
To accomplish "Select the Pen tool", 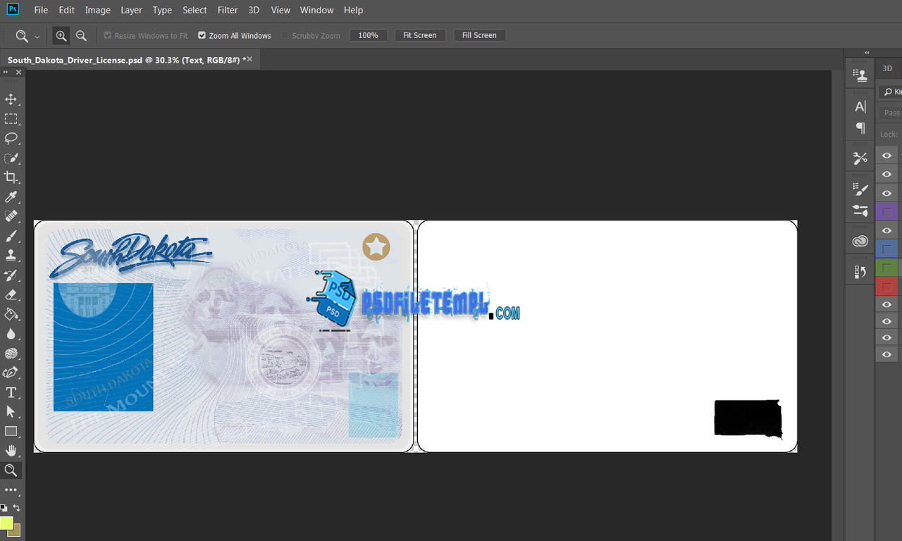I will [x=11, y=373].
